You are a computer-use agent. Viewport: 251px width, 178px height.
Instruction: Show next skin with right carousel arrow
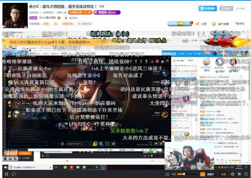(121, 125)
